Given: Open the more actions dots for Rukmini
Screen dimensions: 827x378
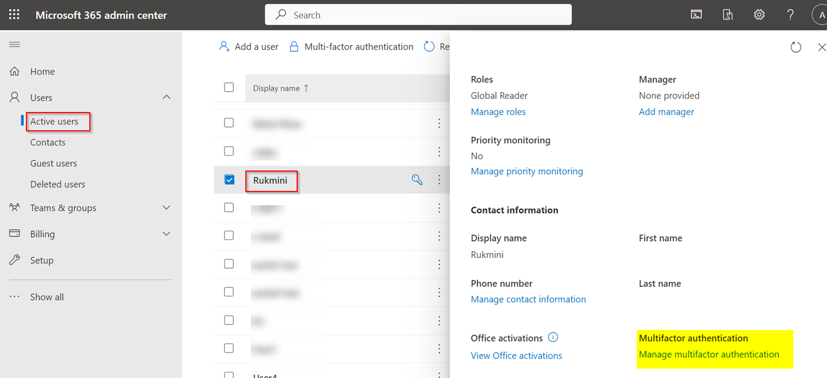Looking at the screenshot, I should (x=439, y=179).
